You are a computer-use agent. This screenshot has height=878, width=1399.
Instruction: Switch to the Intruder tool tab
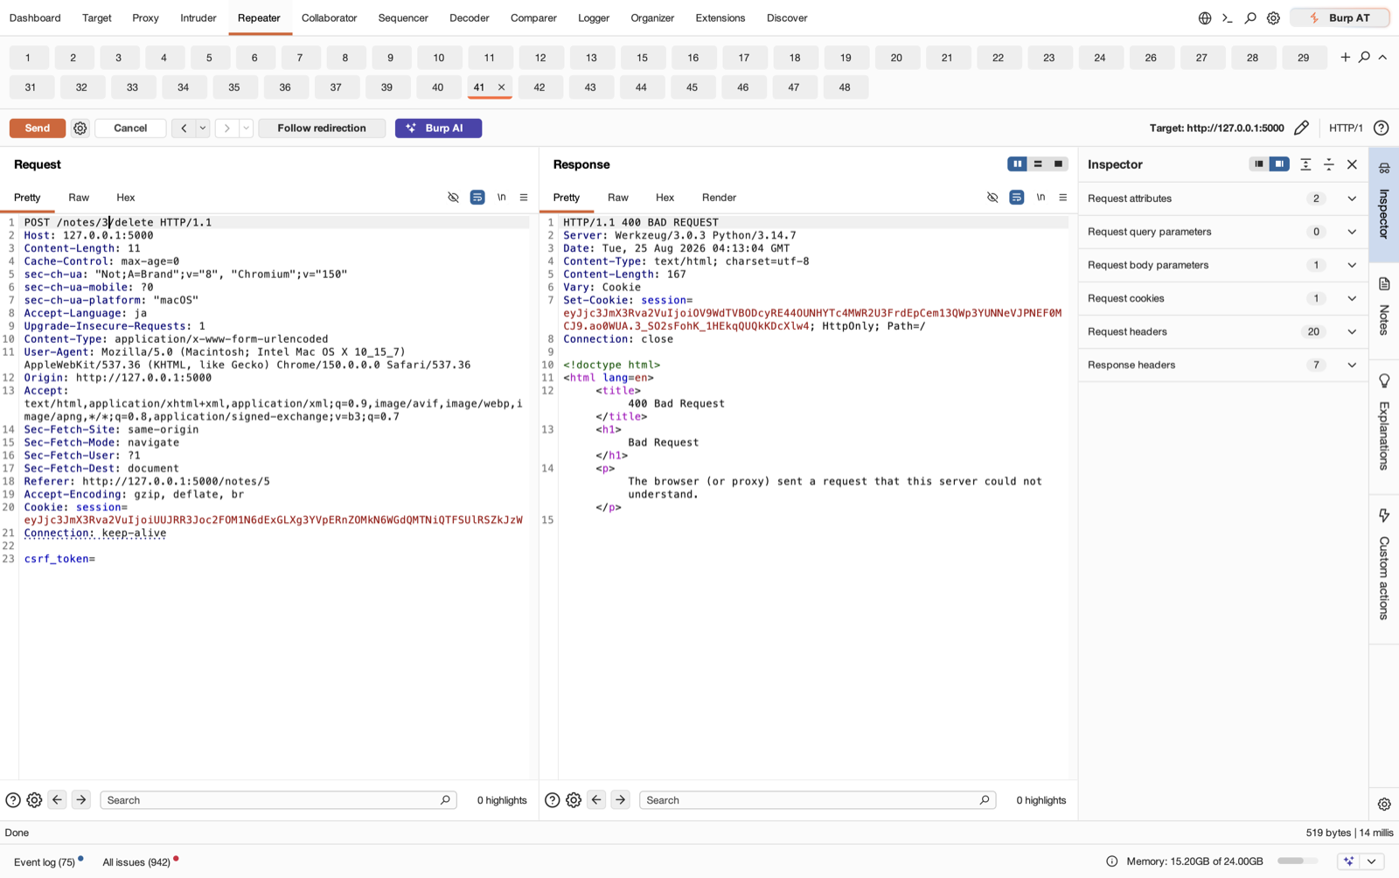[198, 18]
